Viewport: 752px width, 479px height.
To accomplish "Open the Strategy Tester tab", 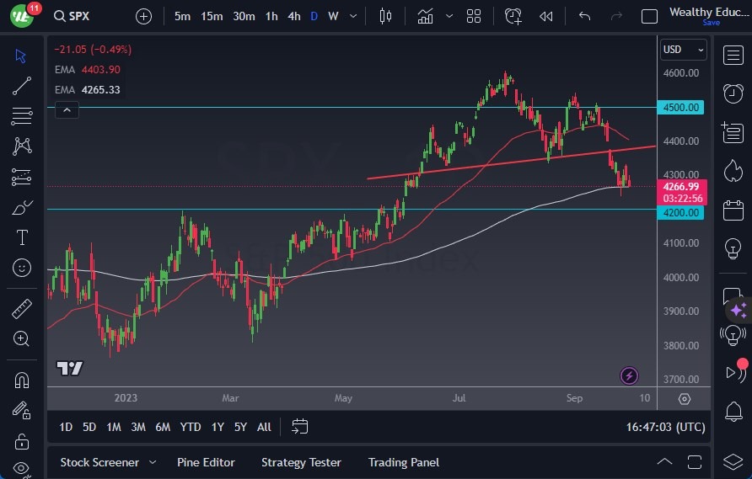I will click(x=301, y=462).
